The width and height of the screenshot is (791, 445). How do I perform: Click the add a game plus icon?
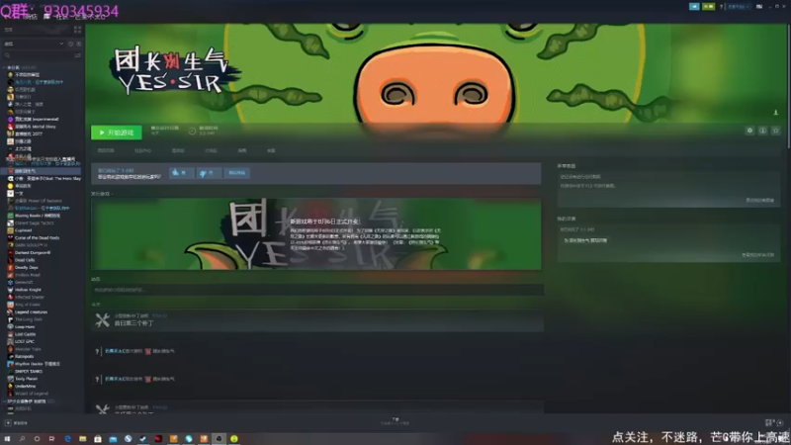pos(8,423)
